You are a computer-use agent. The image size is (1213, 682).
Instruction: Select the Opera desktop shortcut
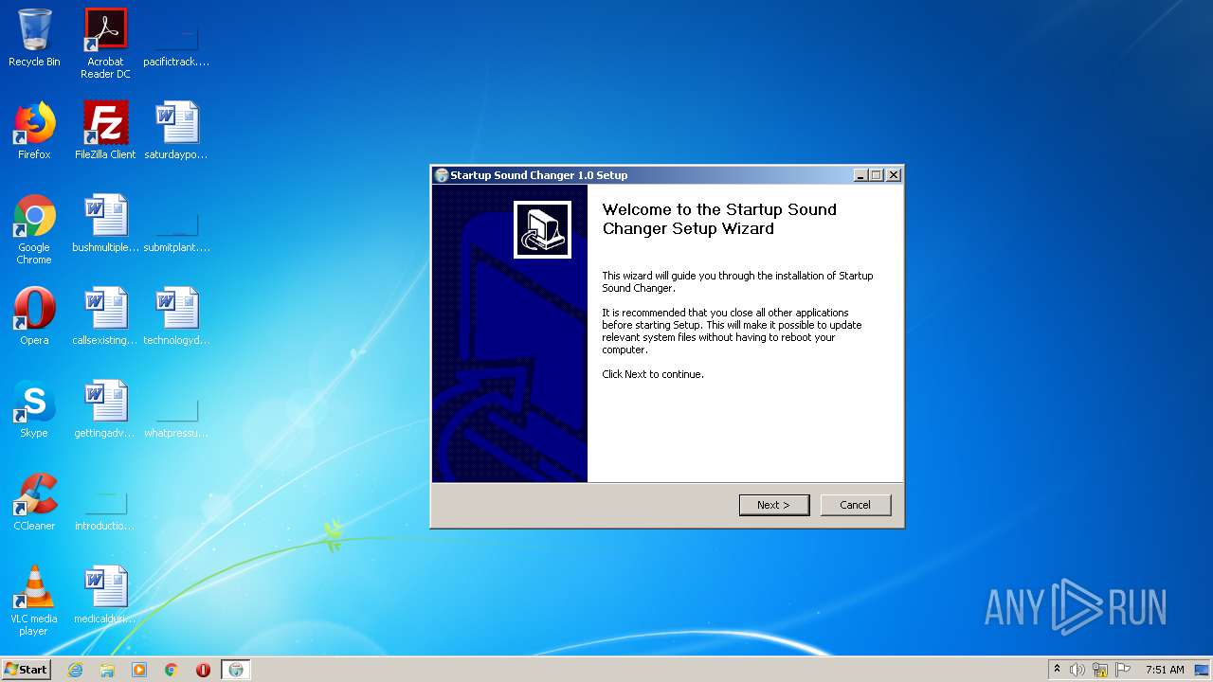pyautogui.click(x=34, y=316)
